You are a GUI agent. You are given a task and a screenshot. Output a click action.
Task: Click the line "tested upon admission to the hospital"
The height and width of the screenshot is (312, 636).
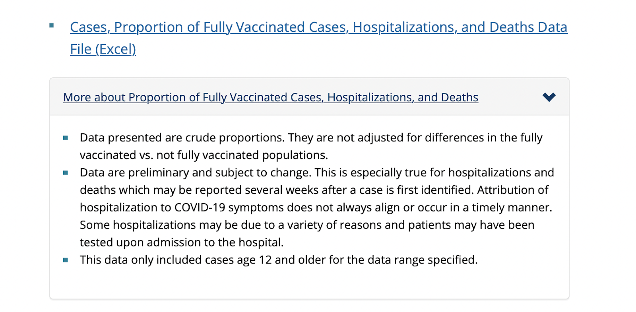coord(182,243)
